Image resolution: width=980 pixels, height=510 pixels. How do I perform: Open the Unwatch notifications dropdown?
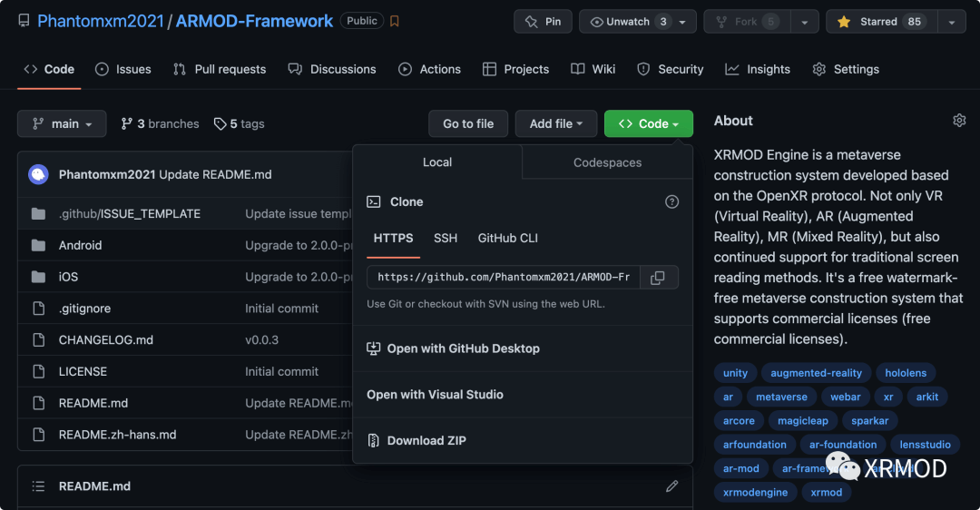[638, 21]
